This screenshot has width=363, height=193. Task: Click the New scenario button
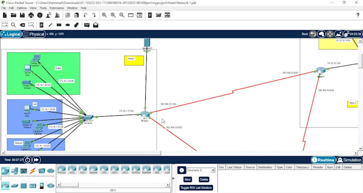[187, 179]
